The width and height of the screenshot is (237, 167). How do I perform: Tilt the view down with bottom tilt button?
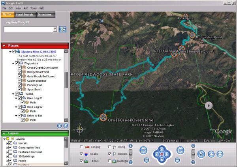click(x=193, y=162)
